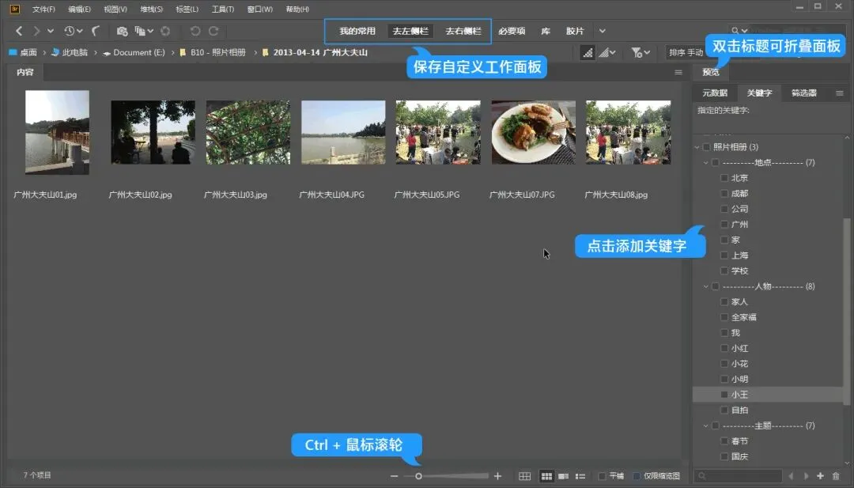Check the 自拍 keyword checkbox

click(724, 410)
